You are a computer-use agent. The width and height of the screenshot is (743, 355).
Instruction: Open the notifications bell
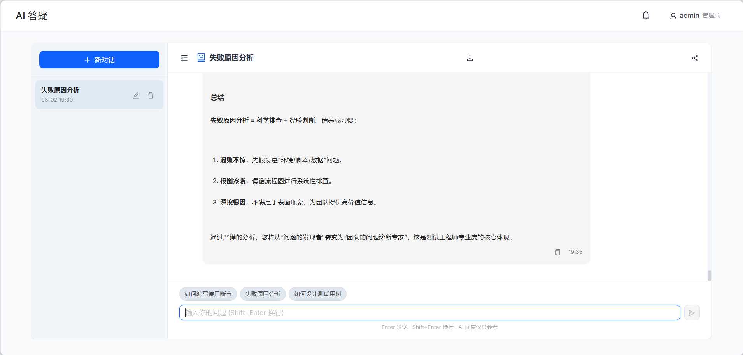coord(646,16)
